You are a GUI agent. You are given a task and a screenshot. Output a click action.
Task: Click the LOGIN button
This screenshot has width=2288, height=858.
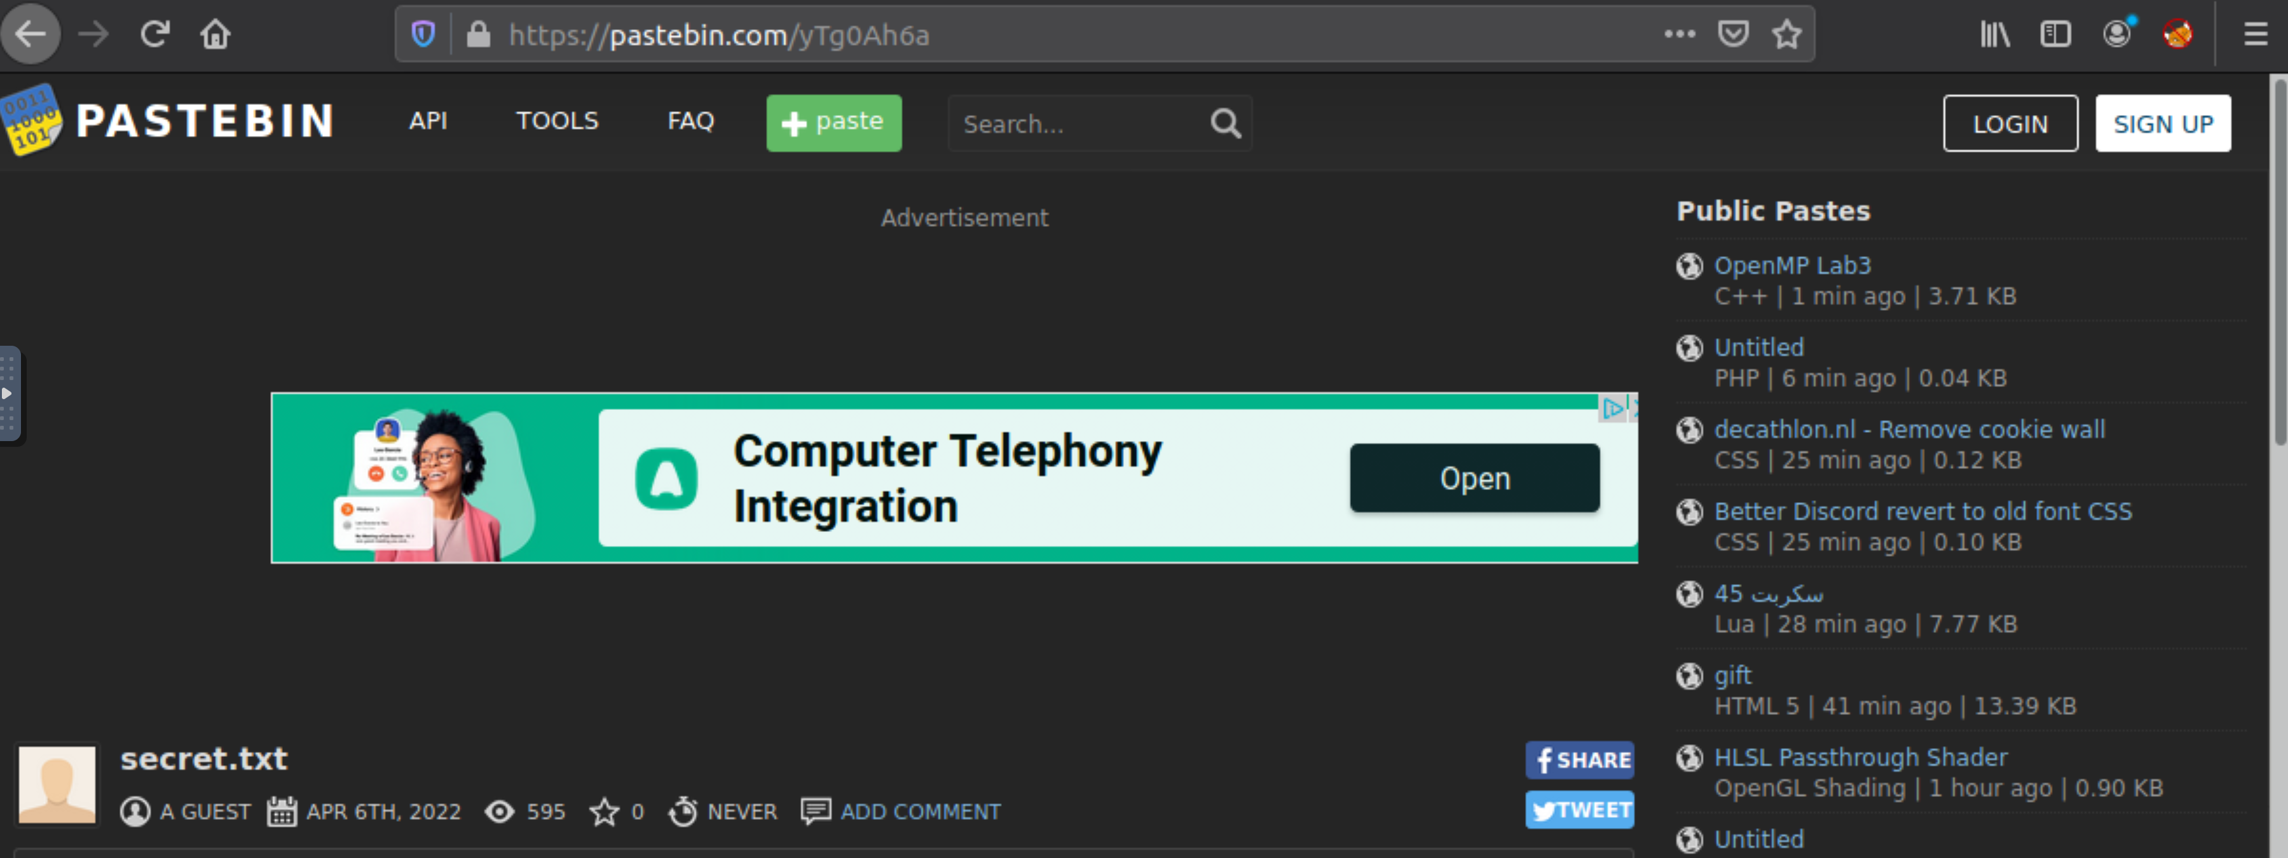(2010, 123)
